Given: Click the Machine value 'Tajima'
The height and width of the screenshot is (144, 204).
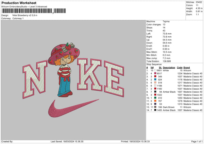Looking at the screenshot, I should coord(166,21).
